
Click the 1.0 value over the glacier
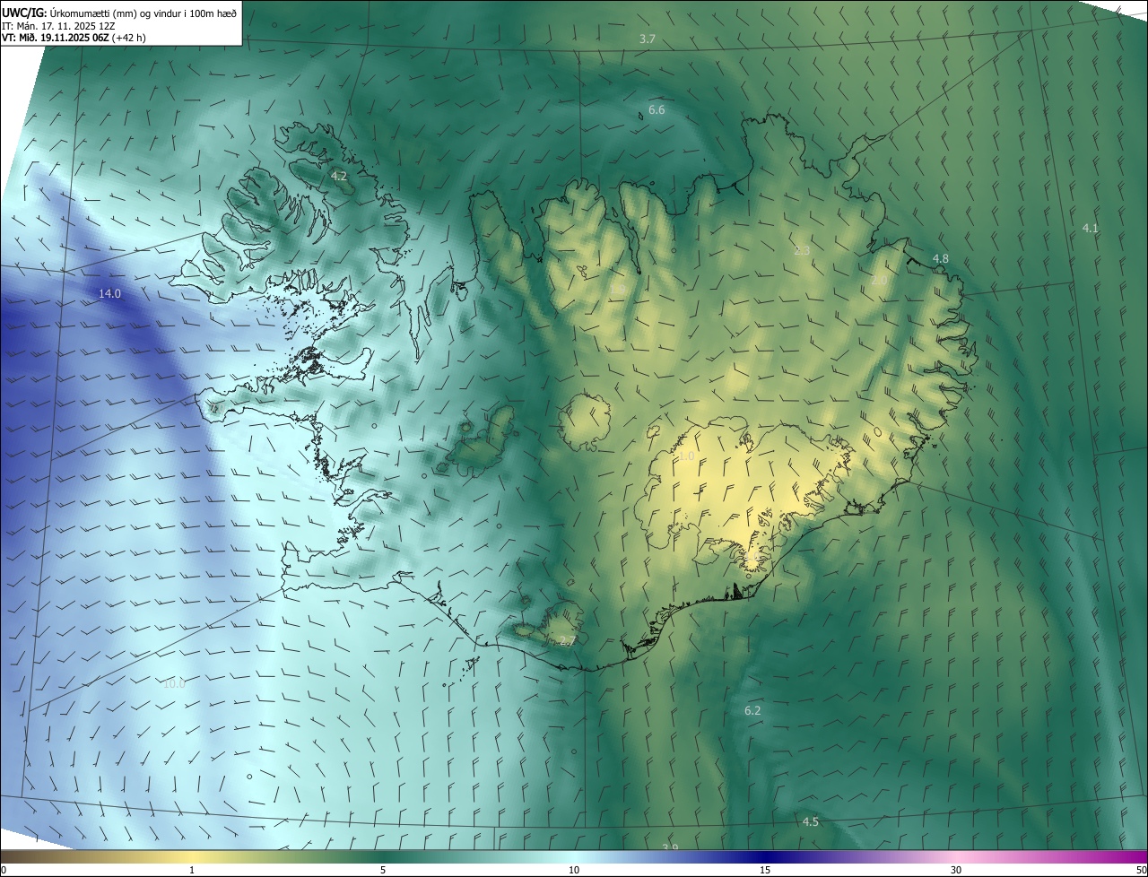click(x=686, y=456)
